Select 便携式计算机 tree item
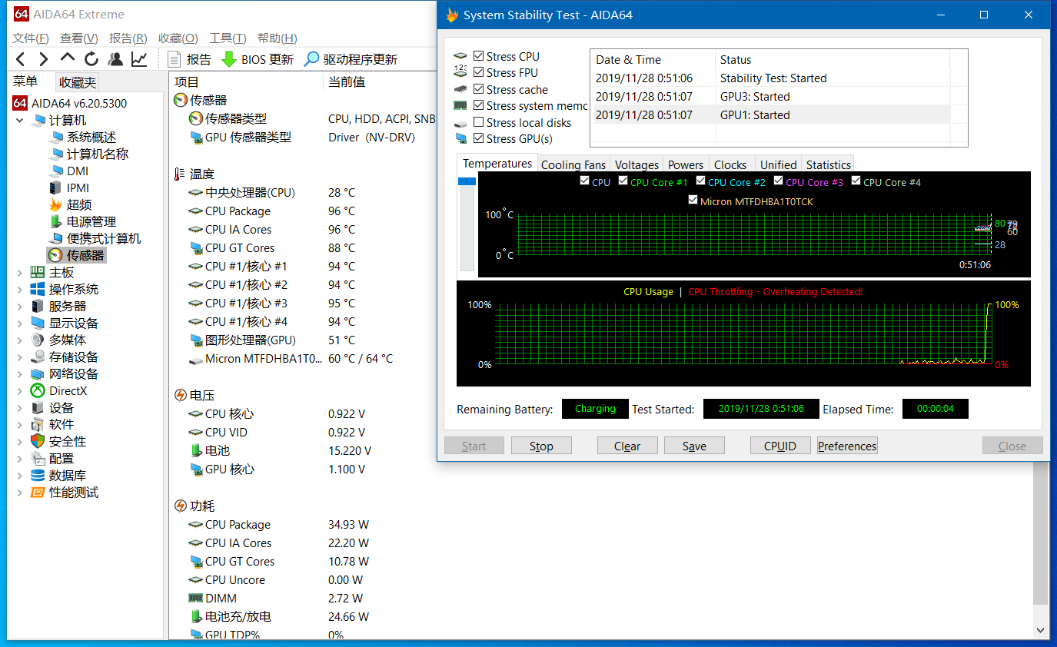 click(x=95, y=238)
